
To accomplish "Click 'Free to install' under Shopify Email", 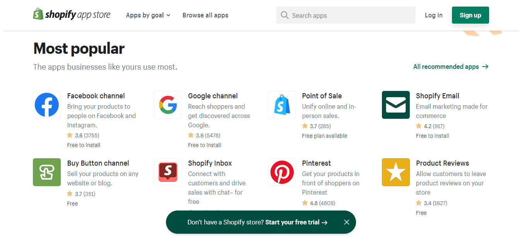I will pyautogui.click(x=433, y=136).
